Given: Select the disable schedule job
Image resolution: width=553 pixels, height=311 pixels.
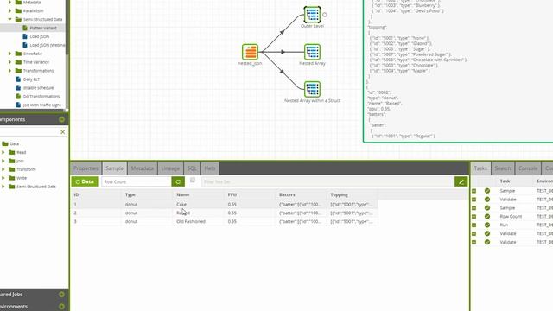Looking at the screenshot, I should tap(38, 88).
